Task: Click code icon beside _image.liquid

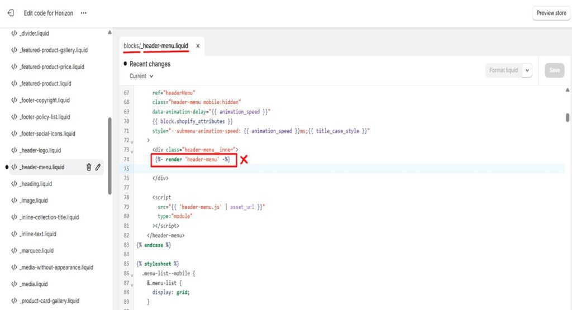Action: pos(14,201)
